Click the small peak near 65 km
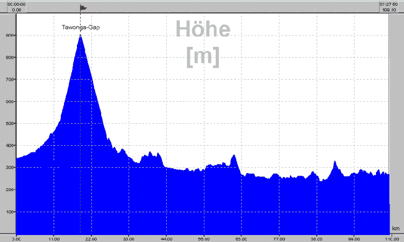 pos(233,156)
